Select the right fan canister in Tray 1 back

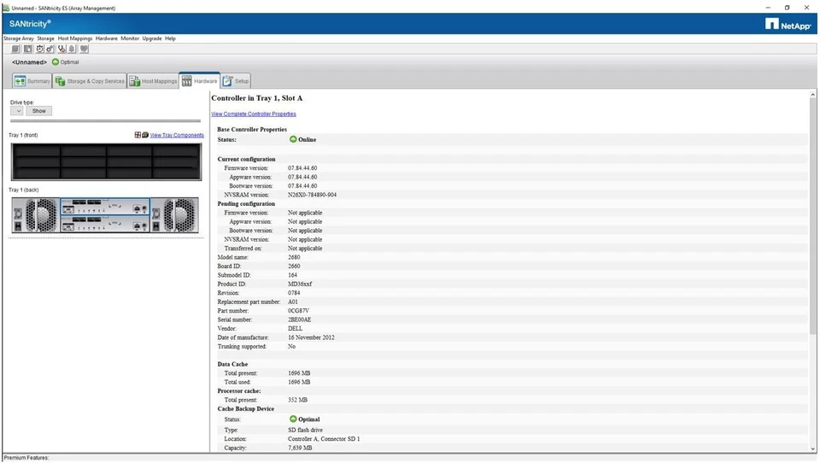click(x=179, y=214)
